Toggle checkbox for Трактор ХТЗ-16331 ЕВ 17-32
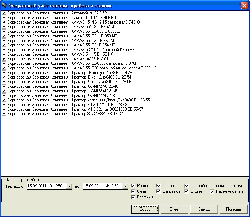This screenshot has width=250, height=217. 4,114
